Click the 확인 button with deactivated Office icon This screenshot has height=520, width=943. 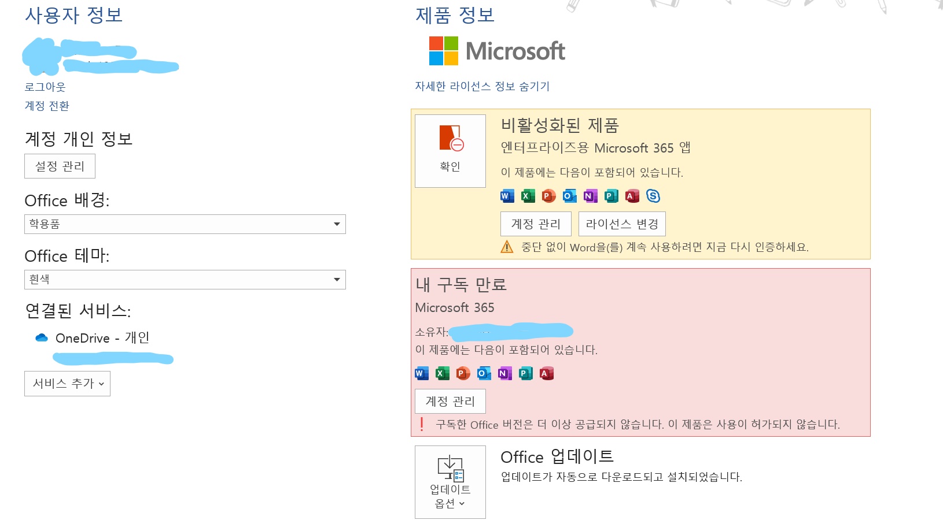tap(450, 151)
